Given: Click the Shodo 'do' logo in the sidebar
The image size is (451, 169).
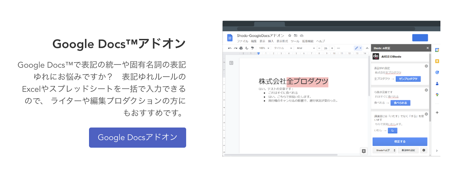Looking at the screenshot, I should [x=376, y=56].
